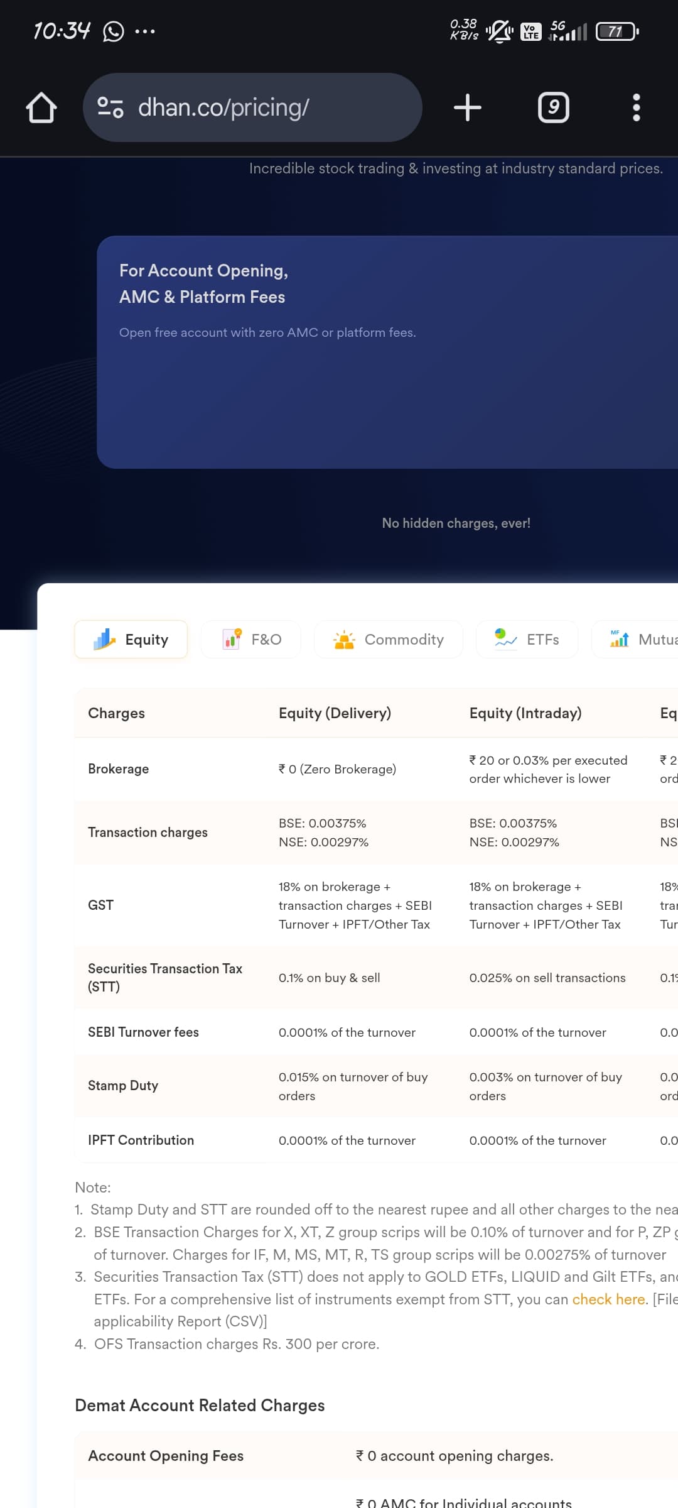Click '0.025% on sell transactions' cell
This screenshot has height=1508, width=678.
547,978
